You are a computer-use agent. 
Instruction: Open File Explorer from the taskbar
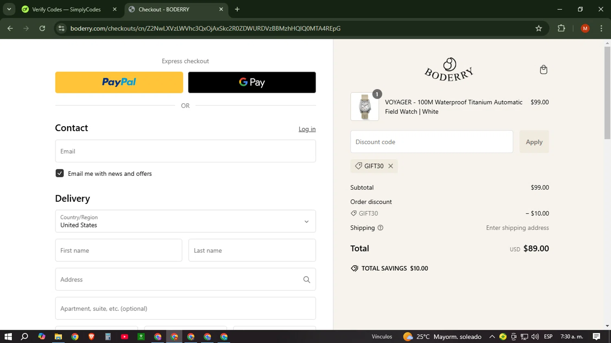(58, 336)
